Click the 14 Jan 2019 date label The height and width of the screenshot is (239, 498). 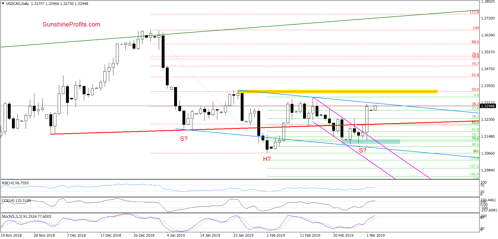pos(210,235)
